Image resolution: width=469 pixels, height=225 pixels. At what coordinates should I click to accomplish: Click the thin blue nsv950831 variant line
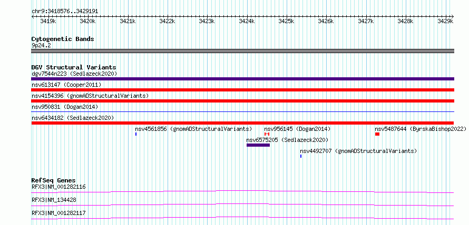(x=242, y=111)
